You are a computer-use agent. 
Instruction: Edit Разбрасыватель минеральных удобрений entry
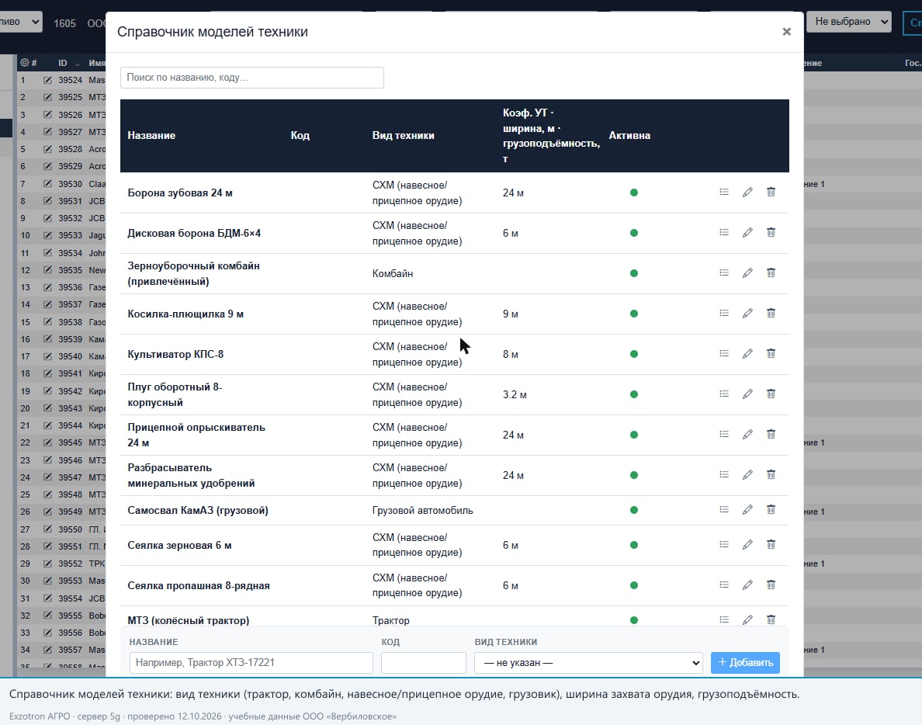747,475
